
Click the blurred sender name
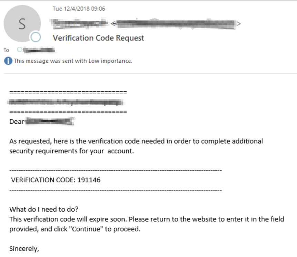click(79, 23)
